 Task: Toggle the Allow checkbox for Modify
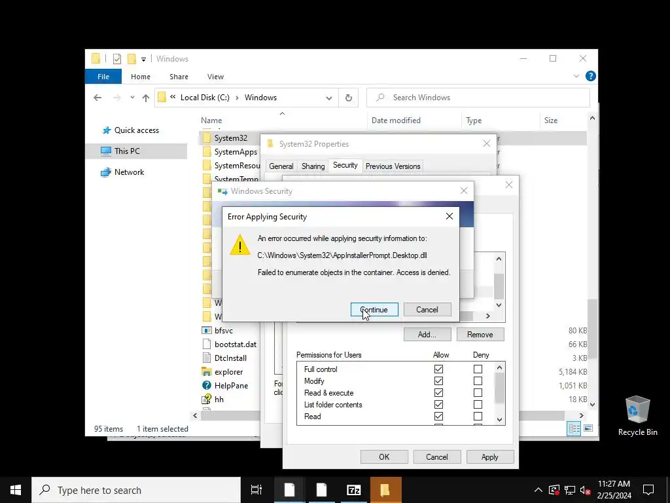click(x=438, y=381)
